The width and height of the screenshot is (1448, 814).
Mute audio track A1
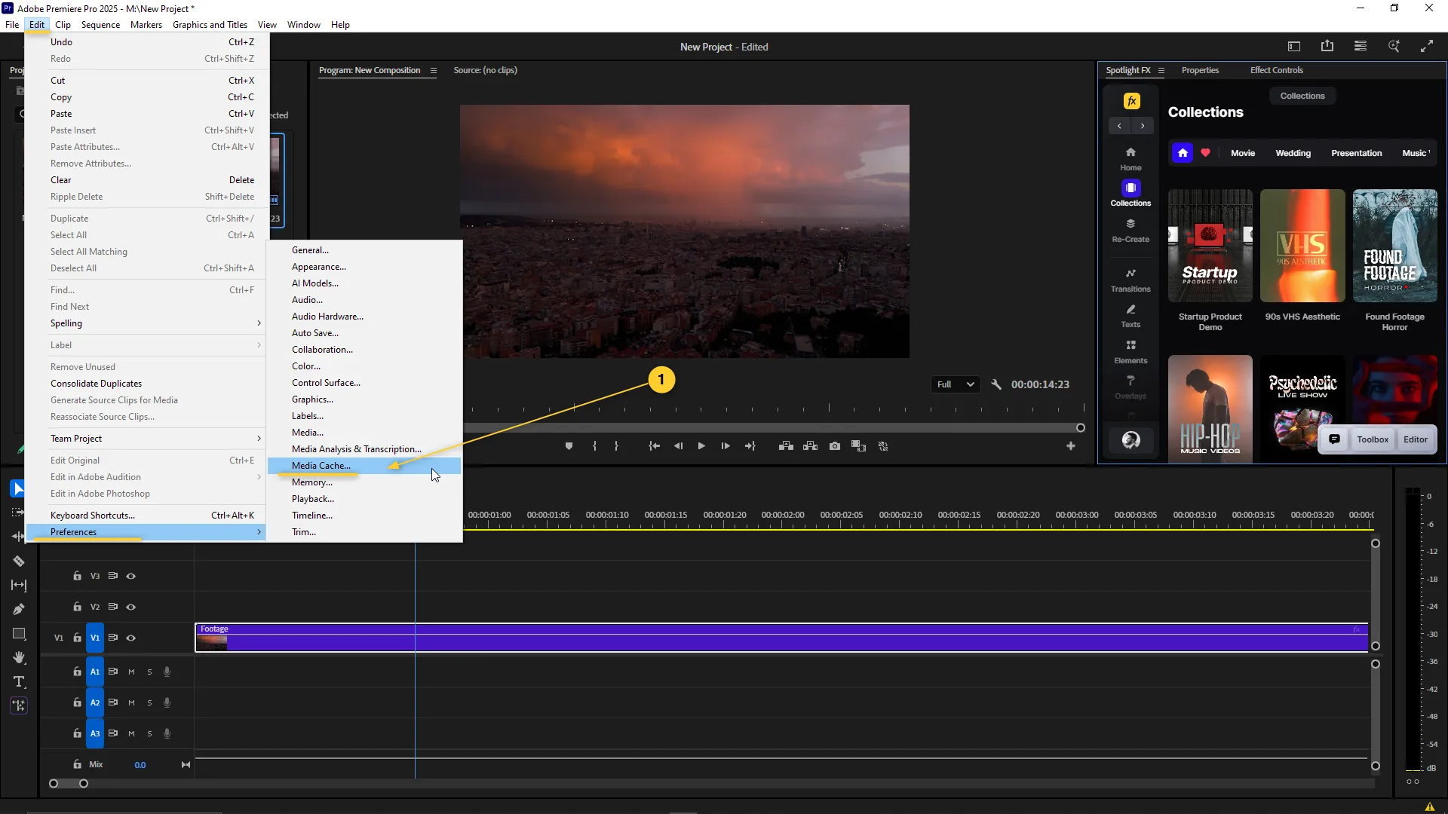[131, 672]
